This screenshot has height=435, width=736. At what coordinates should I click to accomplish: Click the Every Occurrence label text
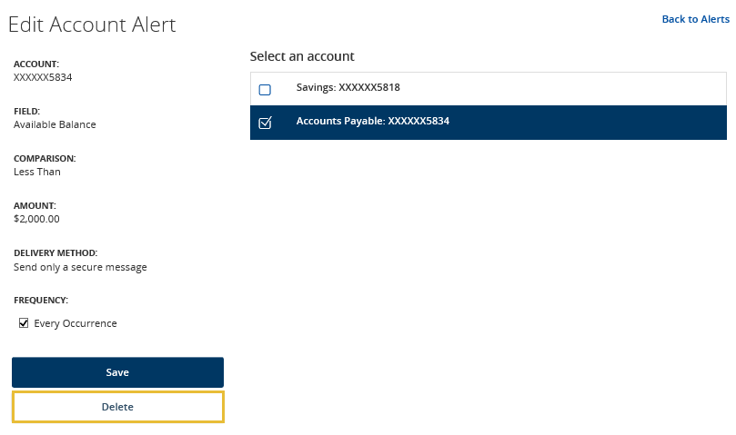click(x=76, y=323)
